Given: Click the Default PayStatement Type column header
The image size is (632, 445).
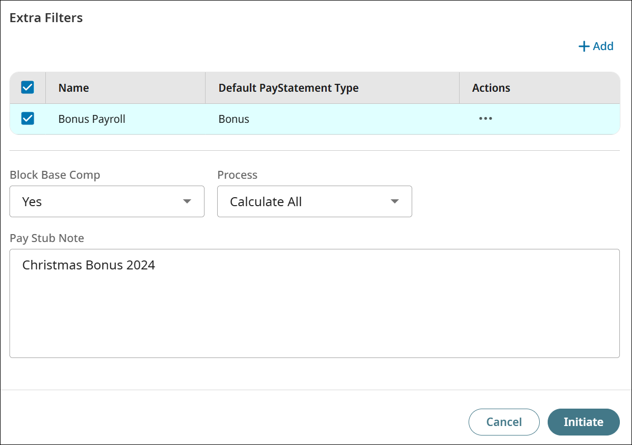Looking at the screenshot, I should tap(288, 88).
